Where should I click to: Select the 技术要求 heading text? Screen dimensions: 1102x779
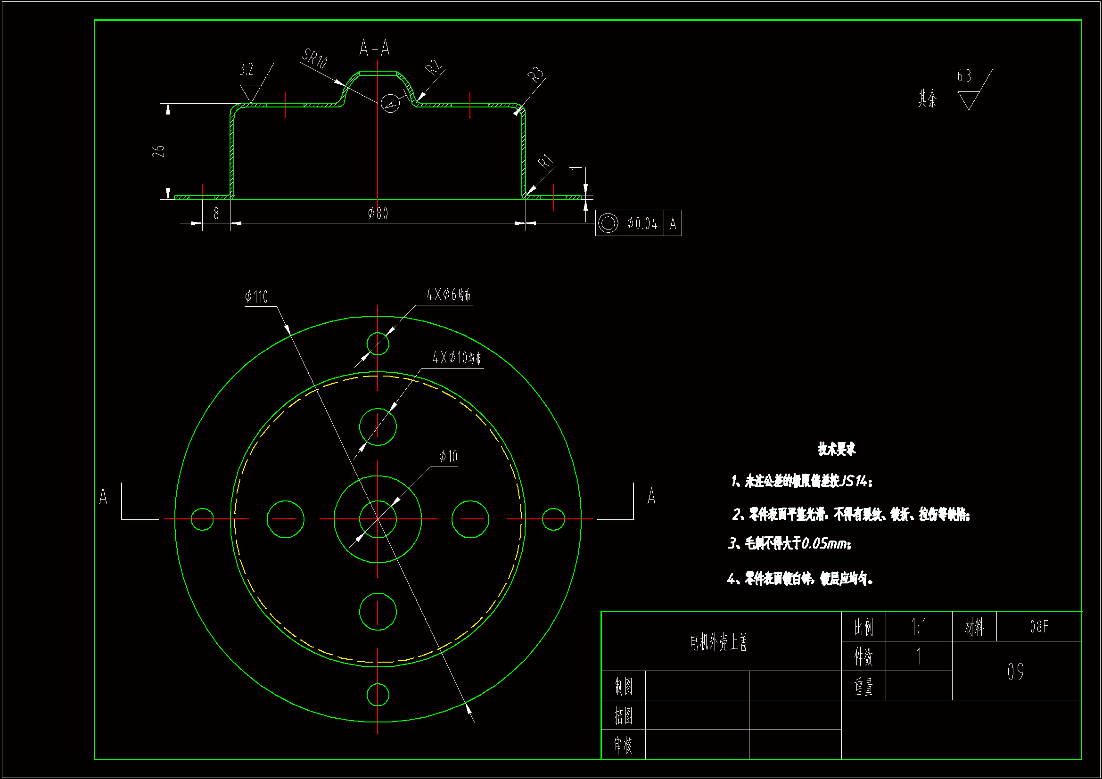coord(837,449)
